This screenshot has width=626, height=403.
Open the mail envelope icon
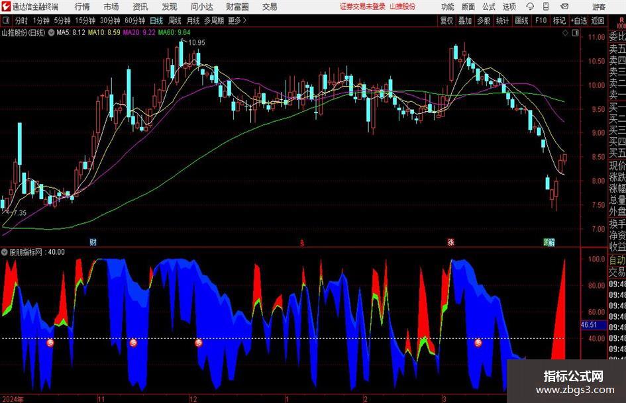tap(564, 7)
